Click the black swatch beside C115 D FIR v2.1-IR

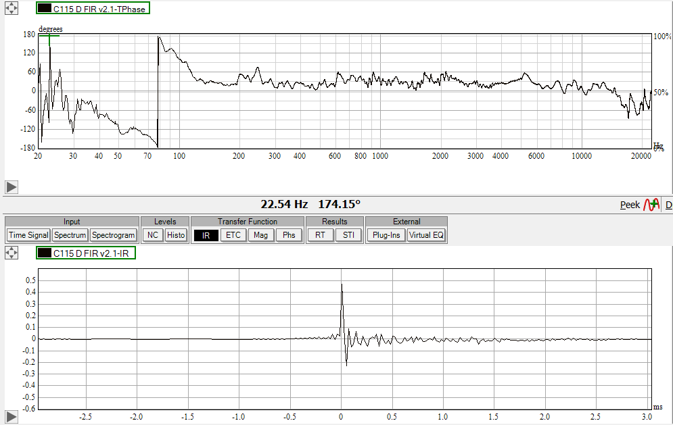tap(44, 253)
